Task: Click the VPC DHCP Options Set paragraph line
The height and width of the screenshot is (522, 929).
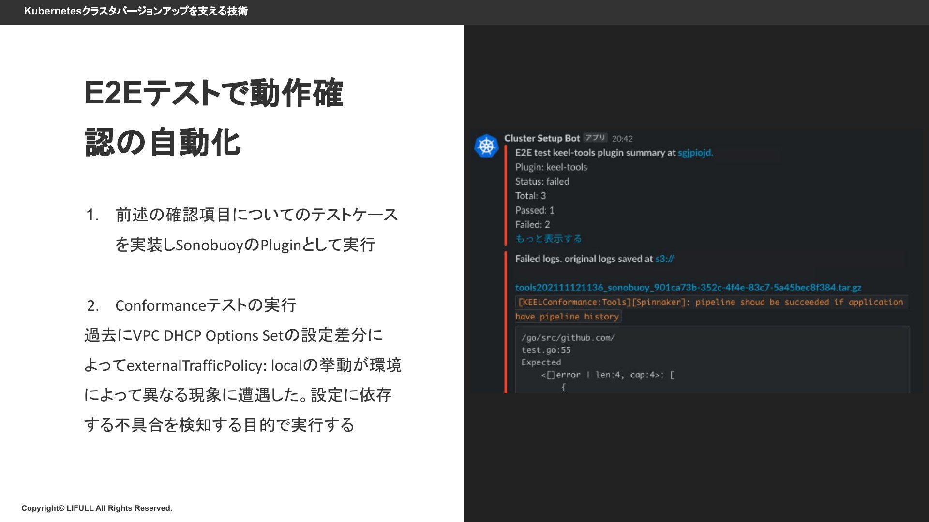Action: click(233, 335)
